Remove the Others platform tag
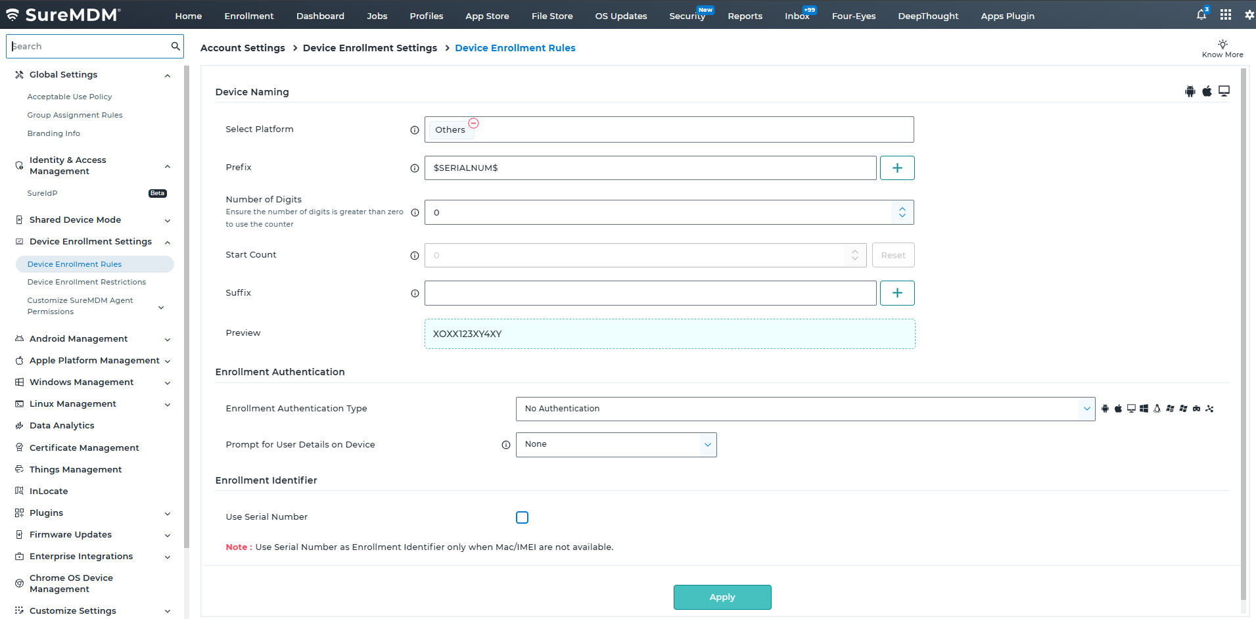 (x=474, y=123)
